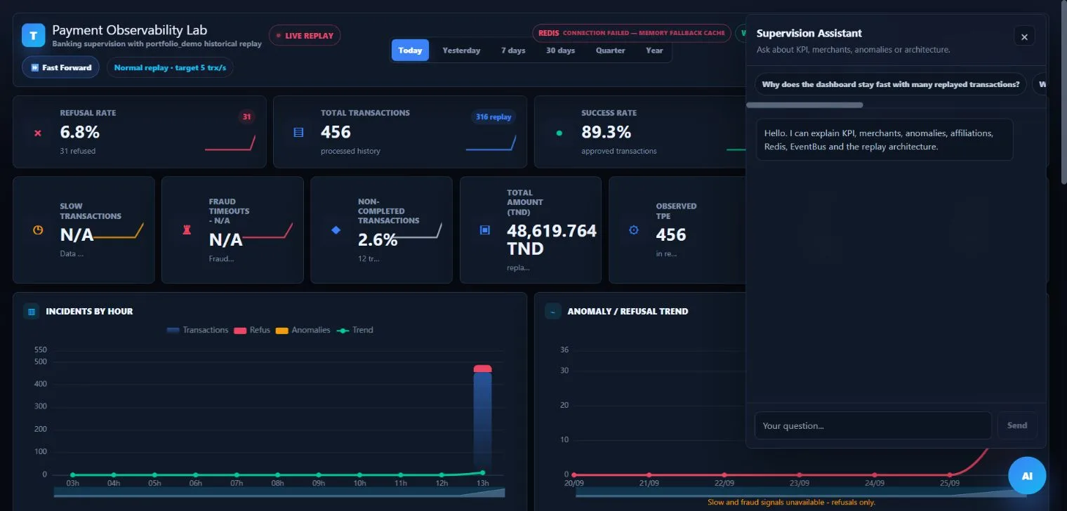Image resolution: width=1067 pixels, height=511 pixels.
Task: Click the Fast Forward button
Action: click(61, 67)
